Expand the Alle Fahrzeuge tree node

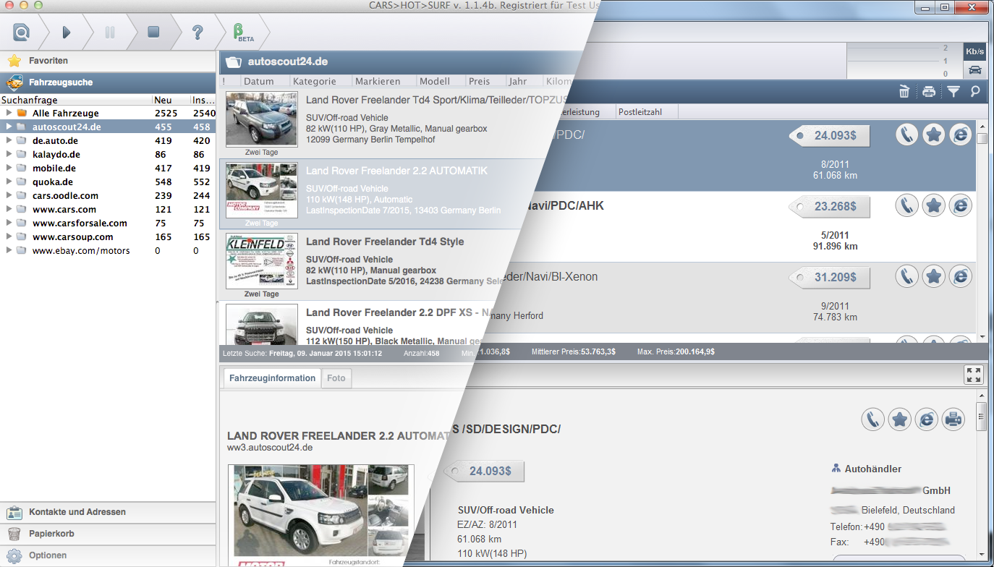9,113
